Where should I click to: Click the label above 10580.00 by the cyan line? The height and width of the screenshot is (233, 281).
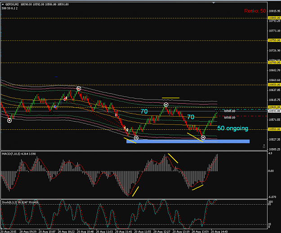tap(230, 111)
